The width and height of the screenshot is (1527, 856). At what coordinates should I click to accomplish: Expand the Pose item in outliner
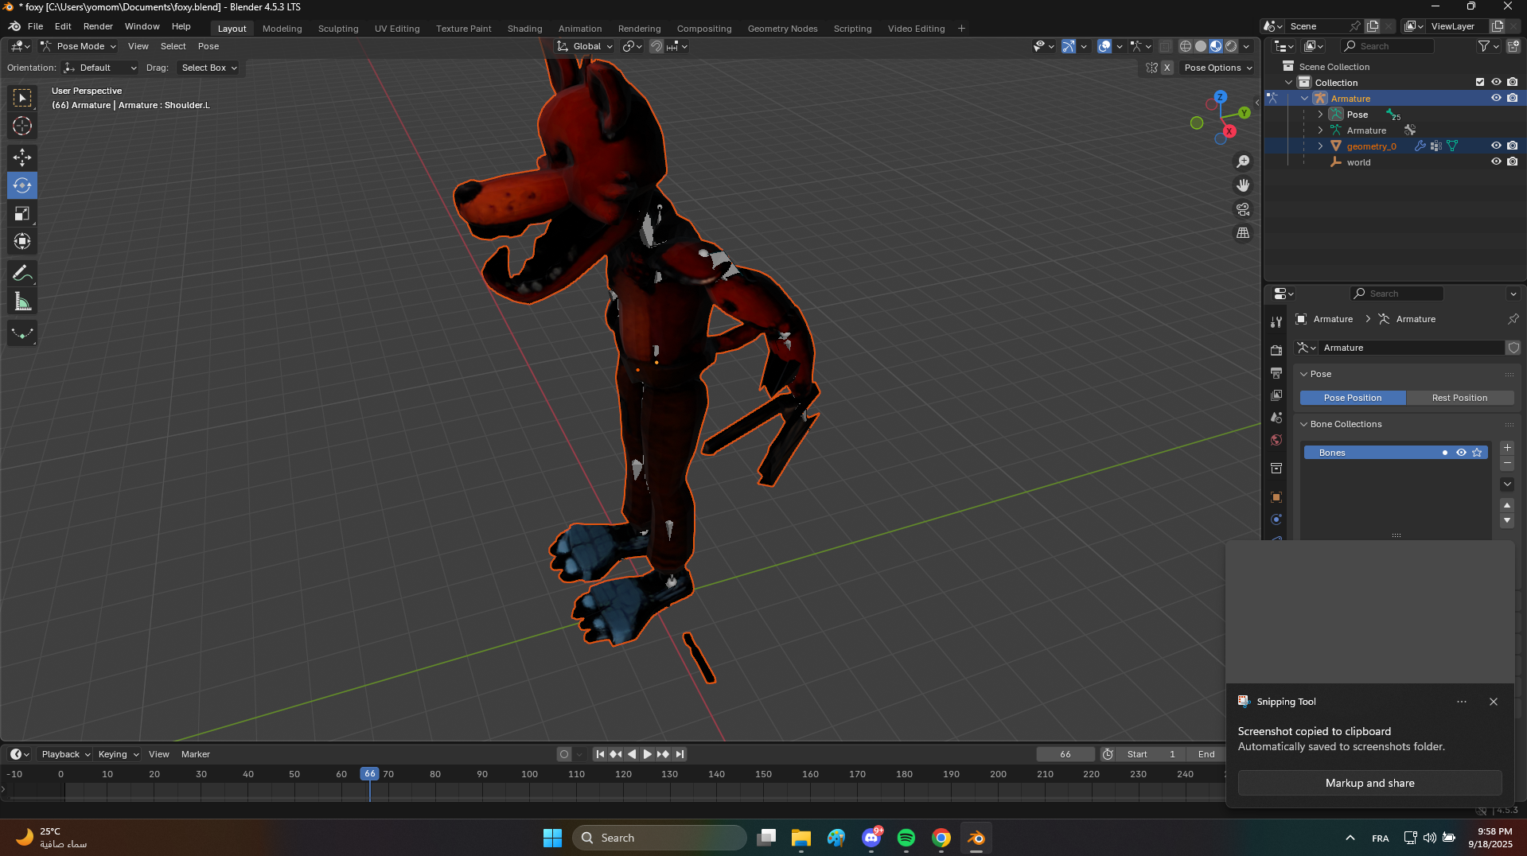coord(1321,115)
